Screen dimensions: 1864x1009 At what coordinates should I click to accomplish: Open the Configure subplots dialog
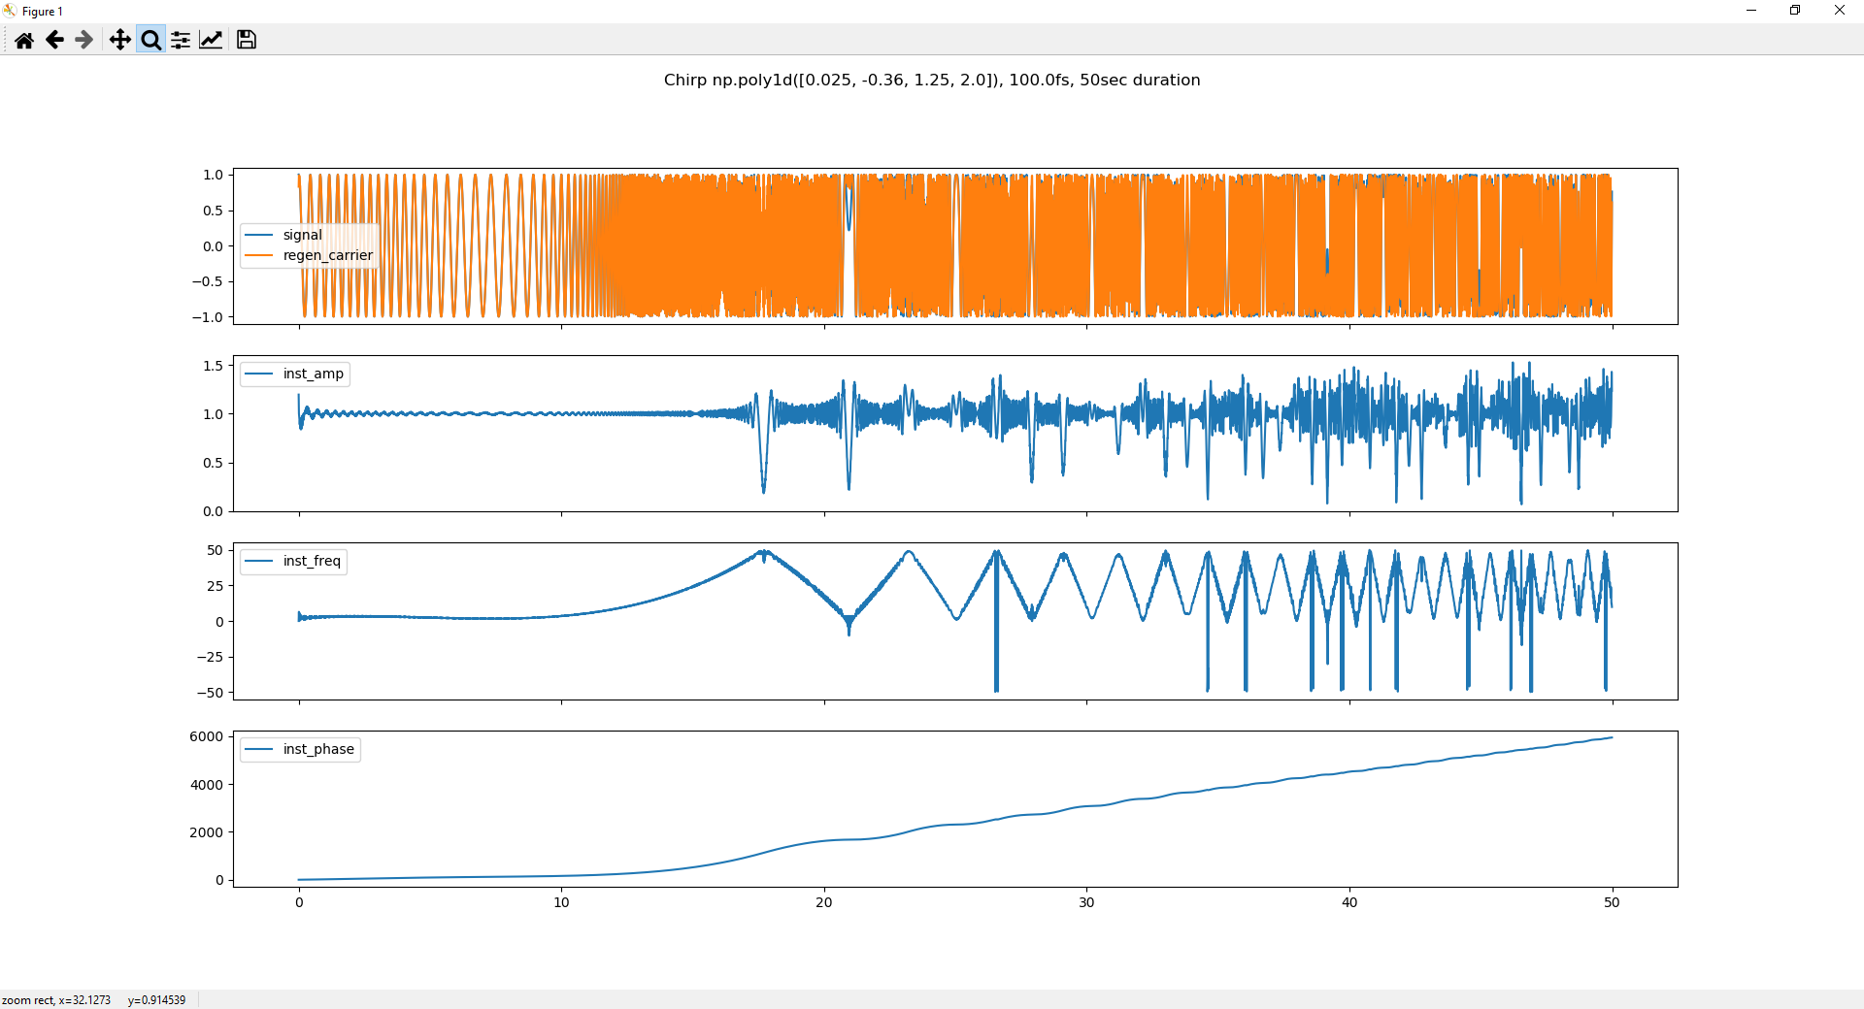point(181,40)
